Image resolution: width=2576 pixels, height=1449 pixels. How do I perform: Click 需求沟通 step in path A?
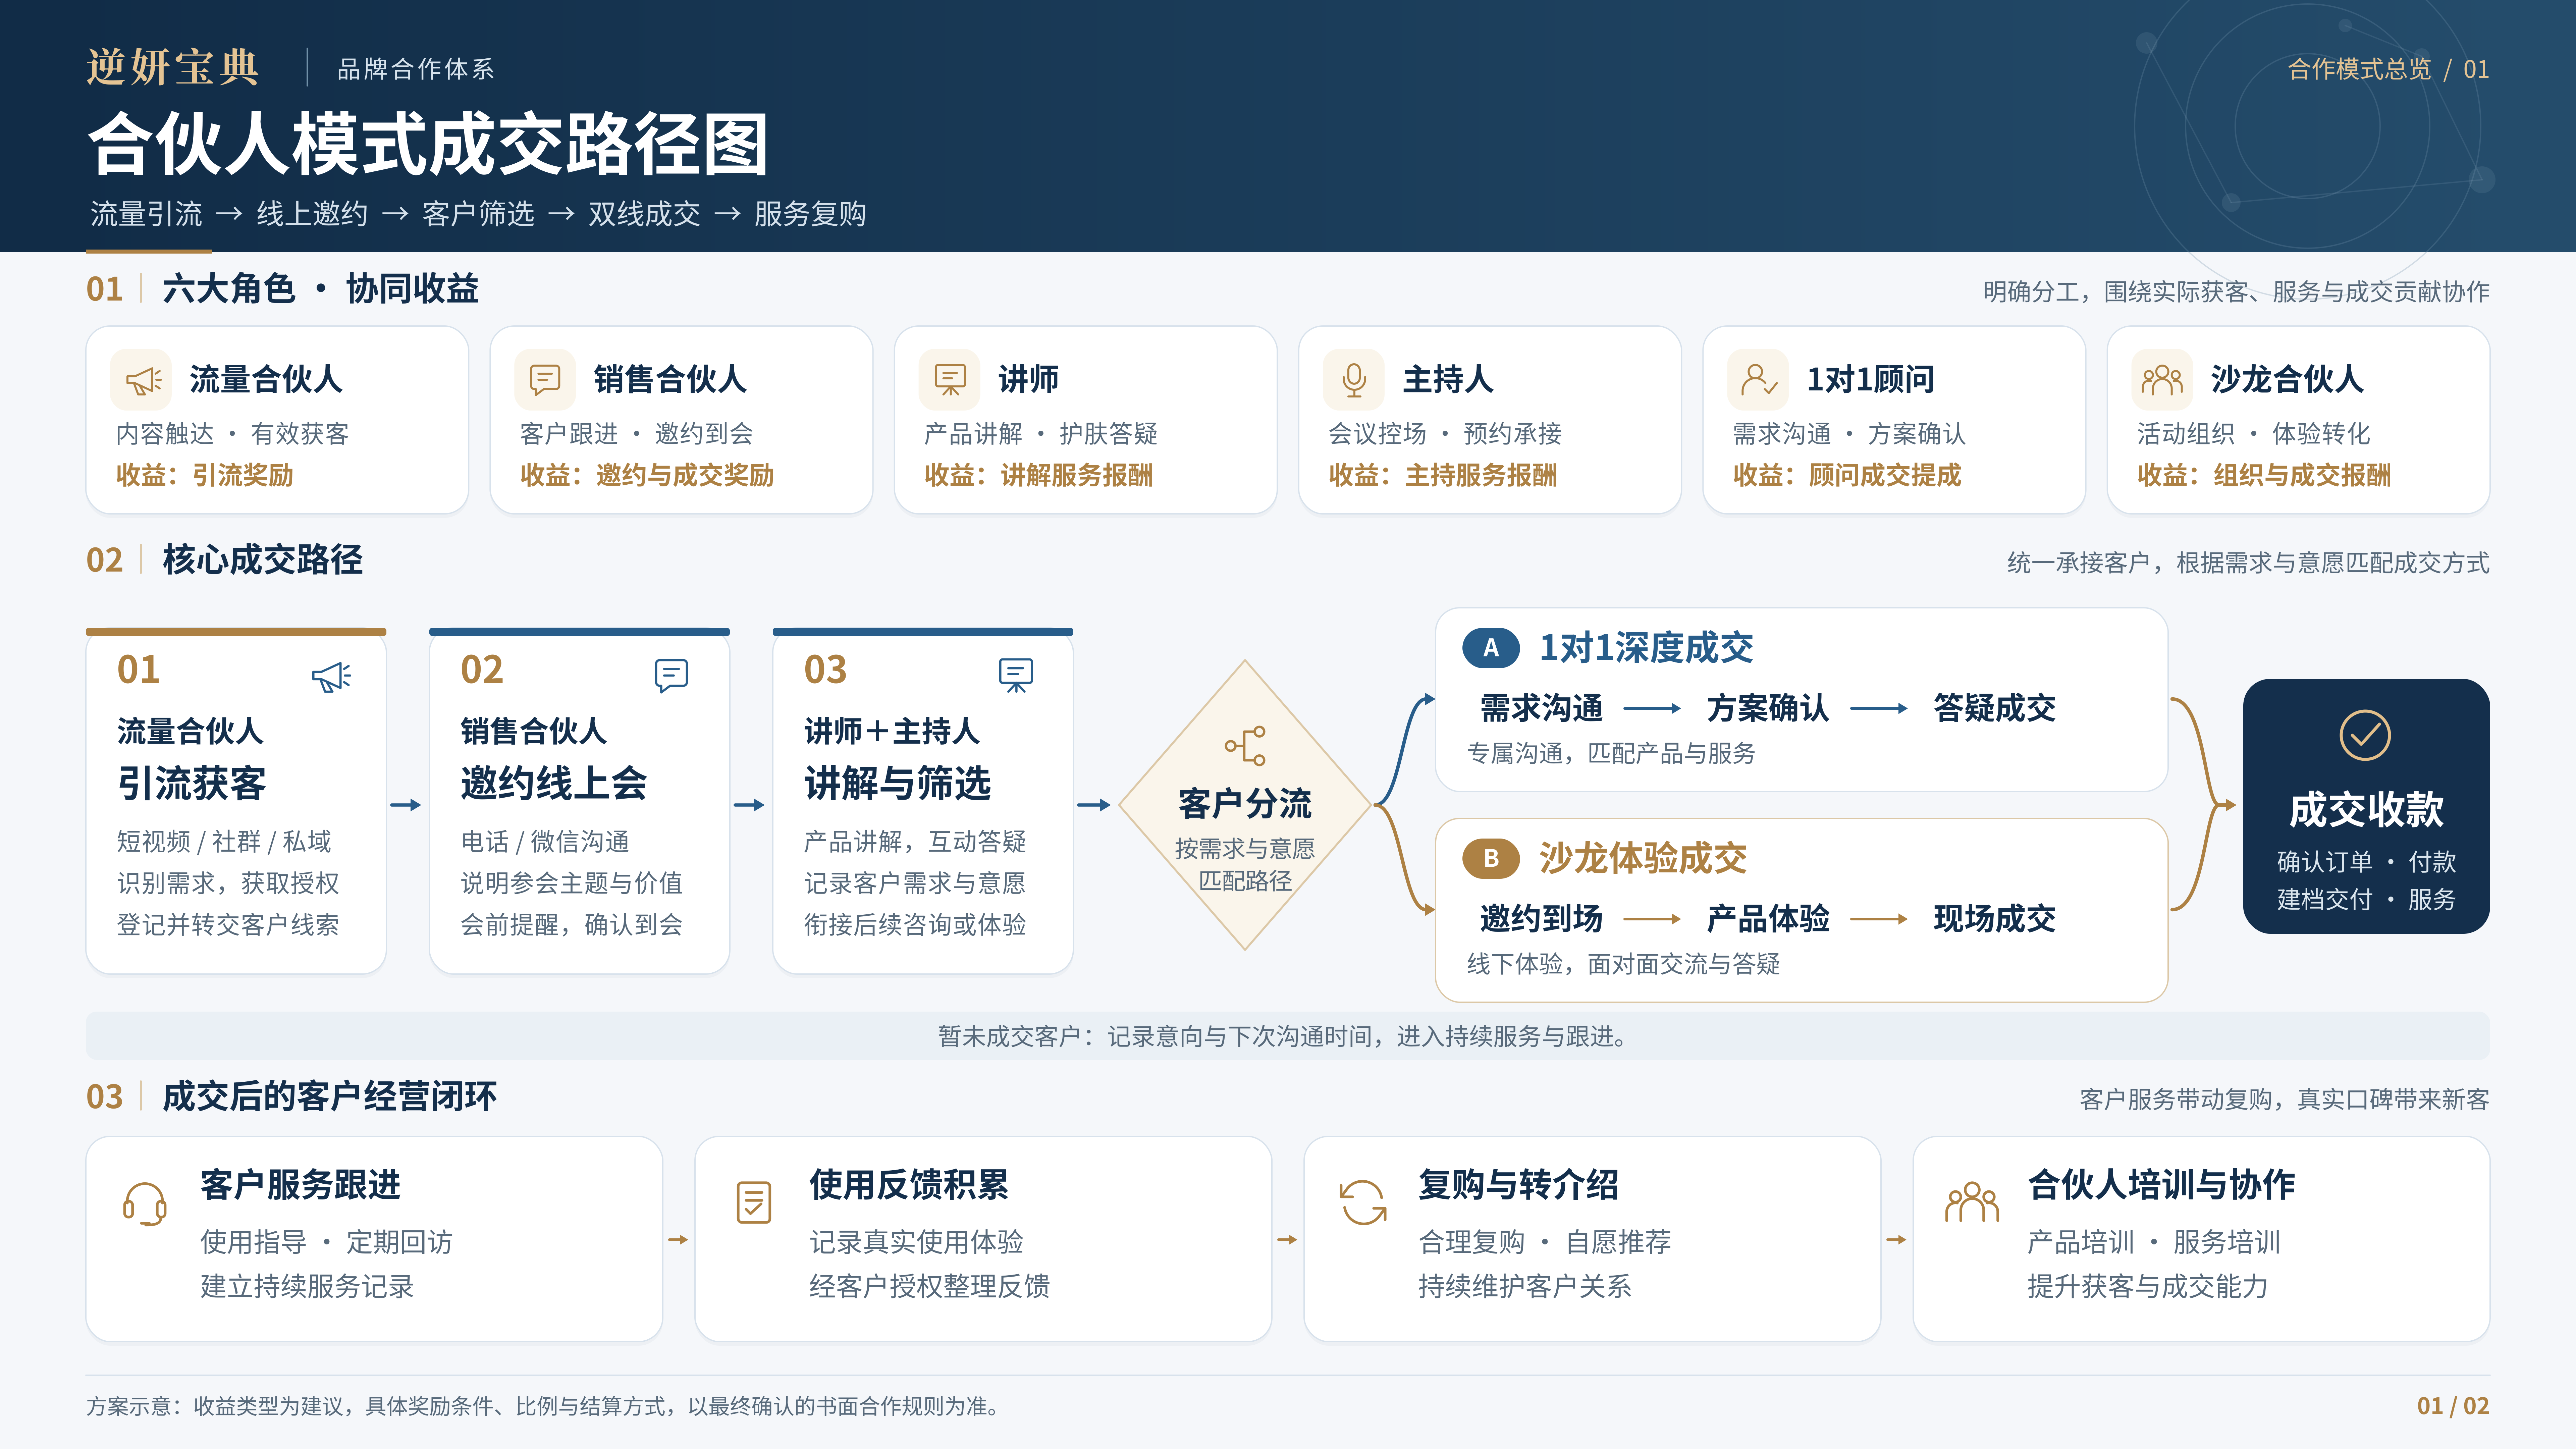1541,708
